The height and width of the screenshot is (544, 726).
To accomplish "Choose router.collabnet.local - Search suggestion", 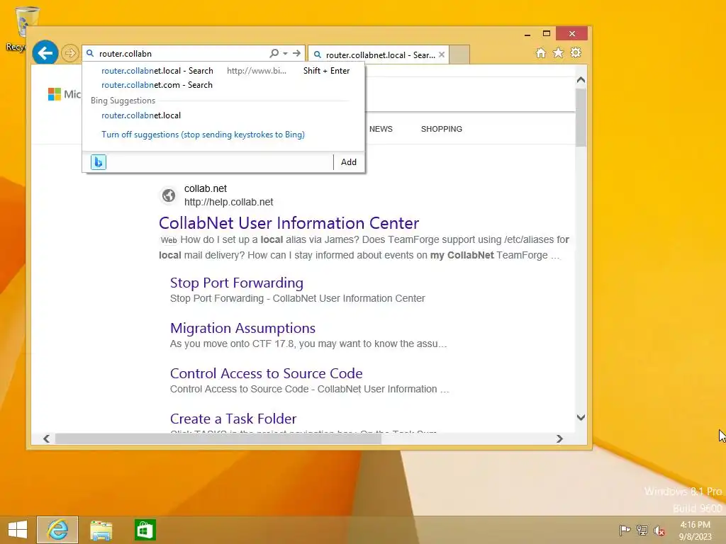I will pos(157,71).
